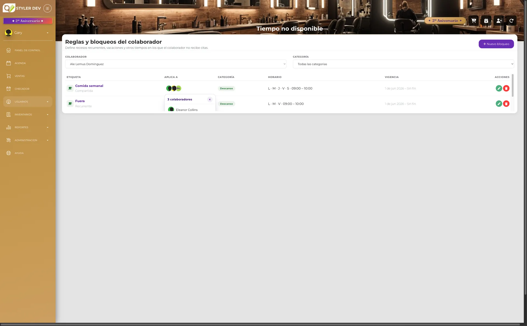527x326 pixels.
Task: Click the coffee cup icon for Fuera
Action: point(70,104)
